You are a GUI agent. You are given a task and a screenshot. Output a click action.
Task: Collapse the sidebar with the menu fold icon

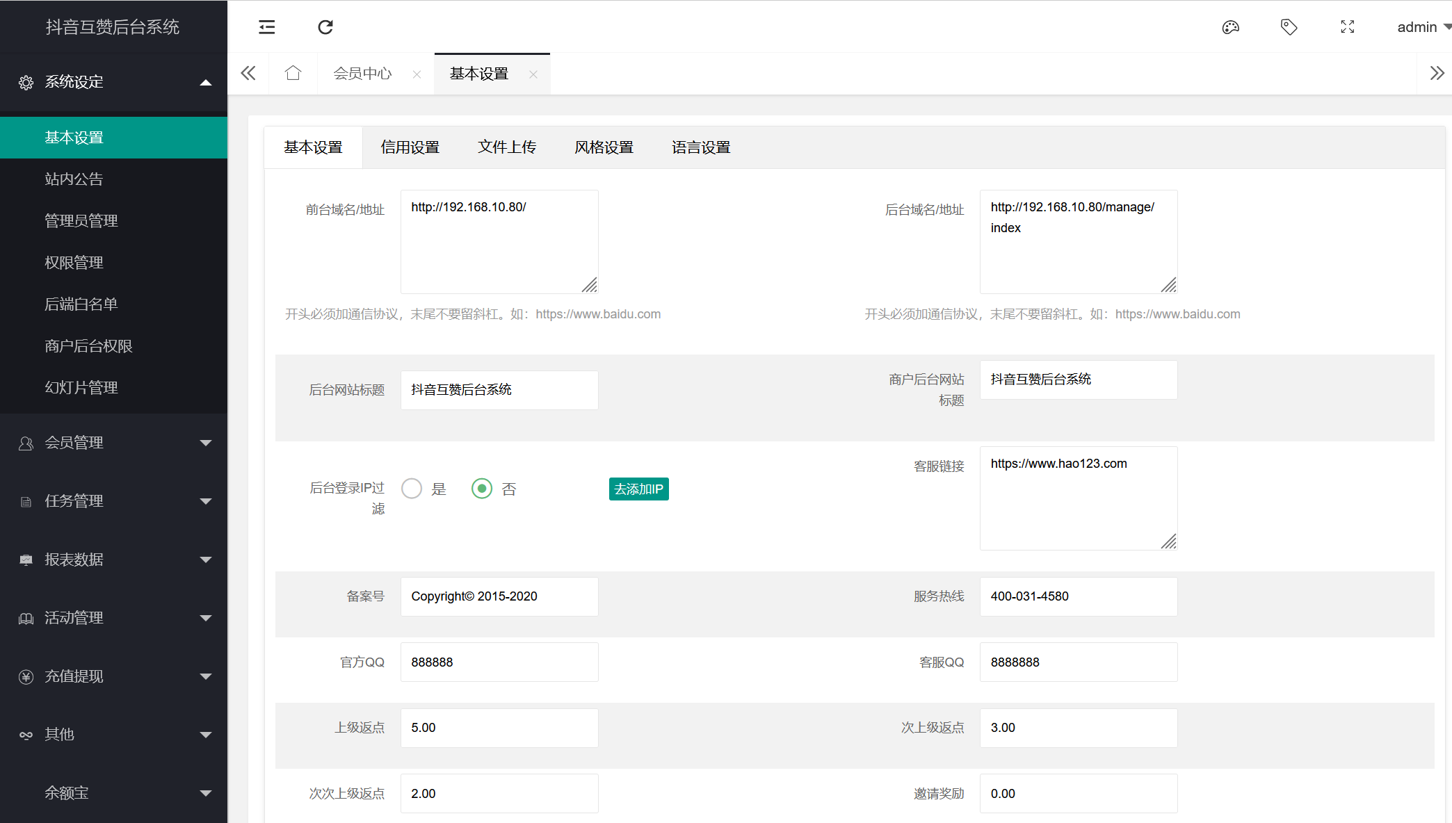coord(267,27)
